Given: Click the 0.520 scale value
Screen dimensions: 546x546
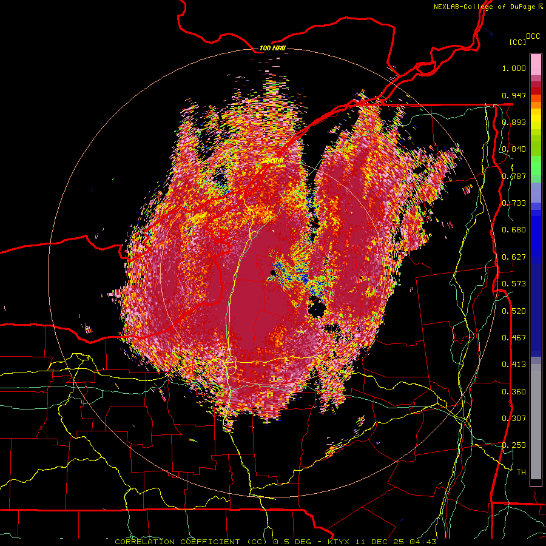Looking at the screenshot, I should (514, 311).
